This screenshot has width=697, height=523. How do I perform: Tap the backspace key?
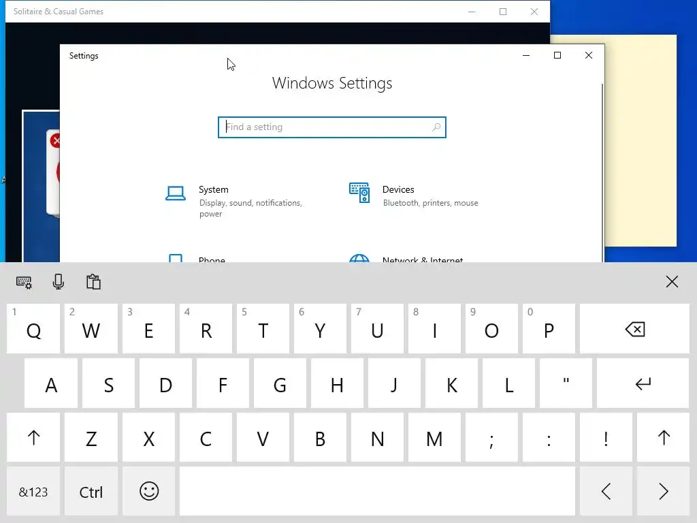pyautogui.click(x=634, y=329)
